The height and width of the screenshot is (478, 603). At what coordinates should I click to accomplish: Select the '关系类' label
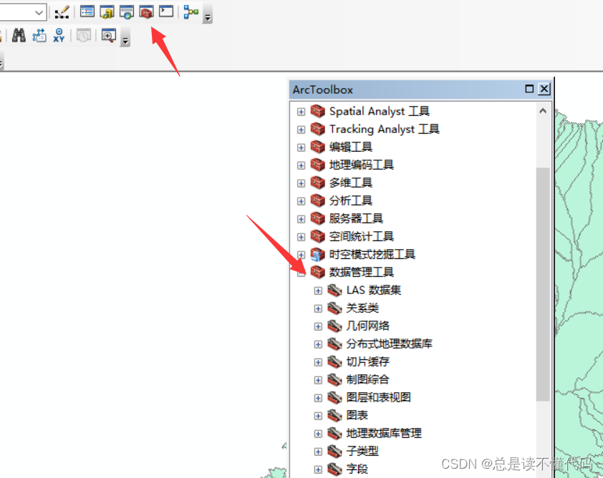(x=362, y=308)
